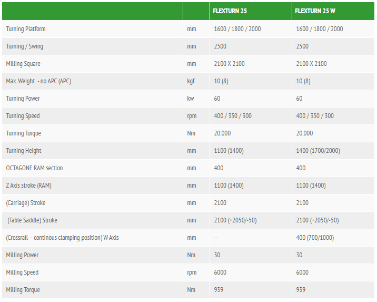The height and width of the screenshot is (302, 377).
Task: Click the Turning Speed row label
Action: click(23, 116)
